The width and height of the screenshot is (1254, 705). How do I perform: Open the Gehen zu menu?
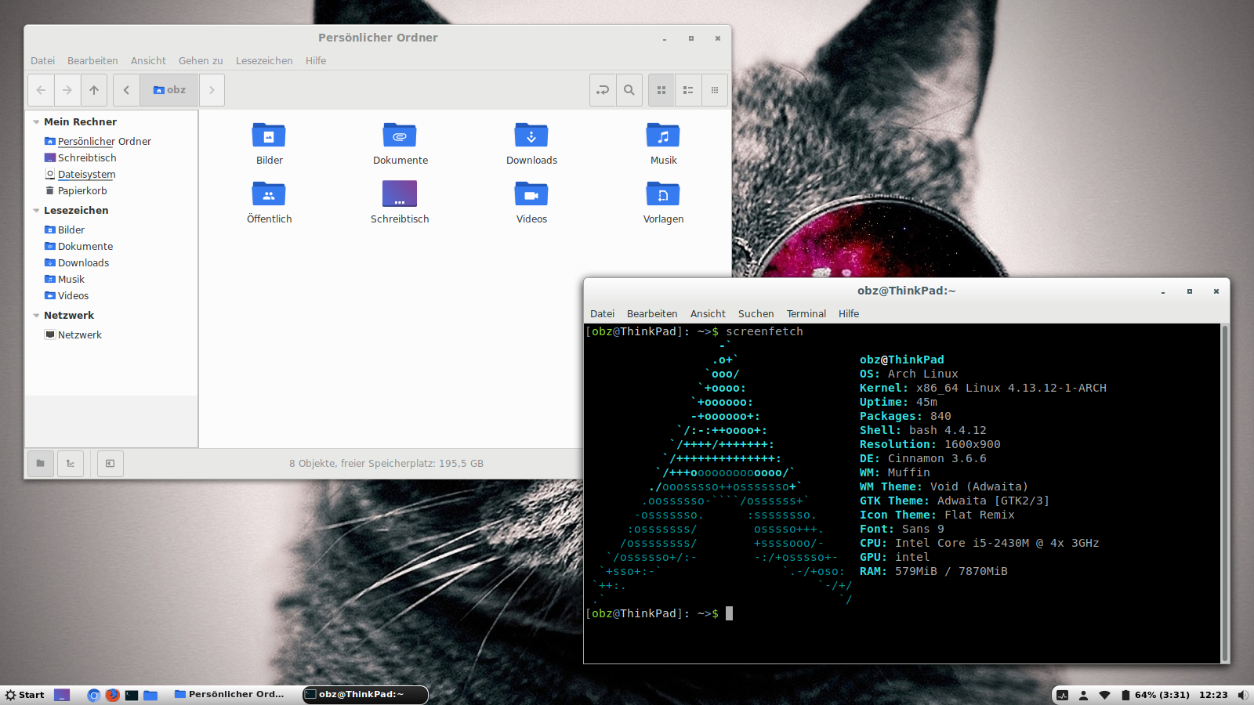coord(201,60)
